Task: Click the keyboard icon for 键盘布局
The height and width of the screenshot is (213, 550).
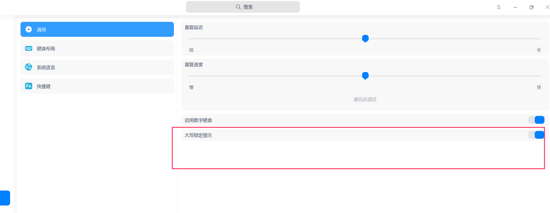Action: pos(29,49)
